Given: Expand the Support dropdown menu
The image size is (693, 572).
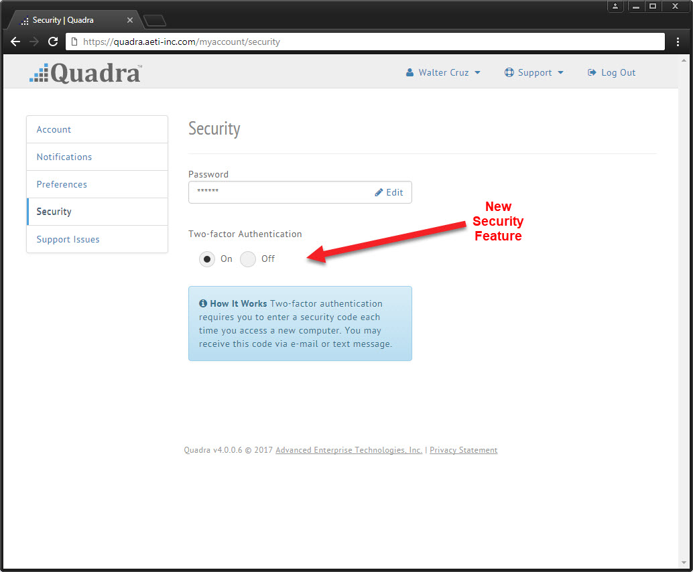Looking at the screenshot, I should point(534,72).
